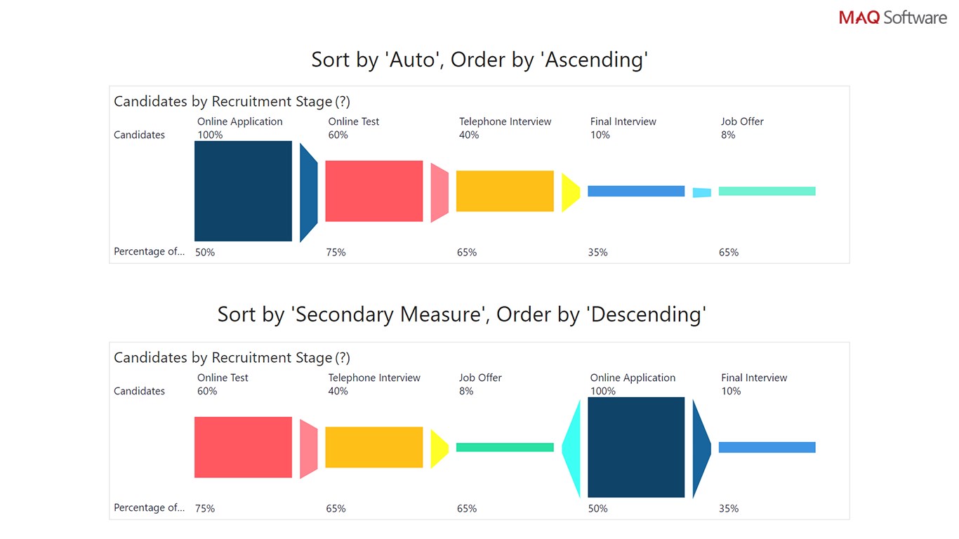
Task: Select the orange Telephone Interview bar in the bottom chart
Action: (x=374, y=447)
